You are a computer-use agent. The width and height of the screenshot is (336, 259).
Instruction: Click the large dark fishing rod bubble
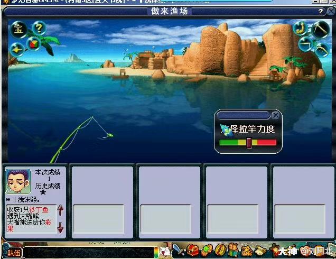coord(321,30)
